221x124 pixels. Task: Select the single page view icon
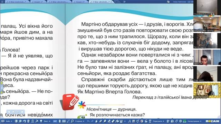[x=60, y=121]
